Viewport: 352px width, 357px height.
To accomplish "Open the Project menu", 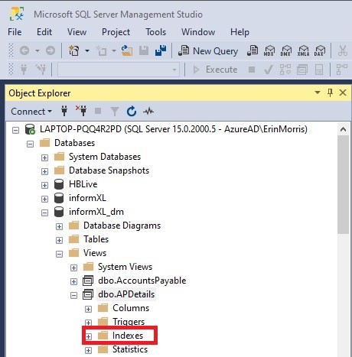I will coord(116,32).
